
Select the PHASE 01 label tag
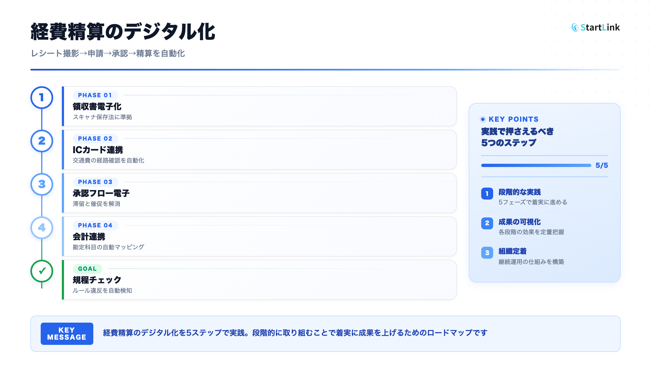coord(95,95)
